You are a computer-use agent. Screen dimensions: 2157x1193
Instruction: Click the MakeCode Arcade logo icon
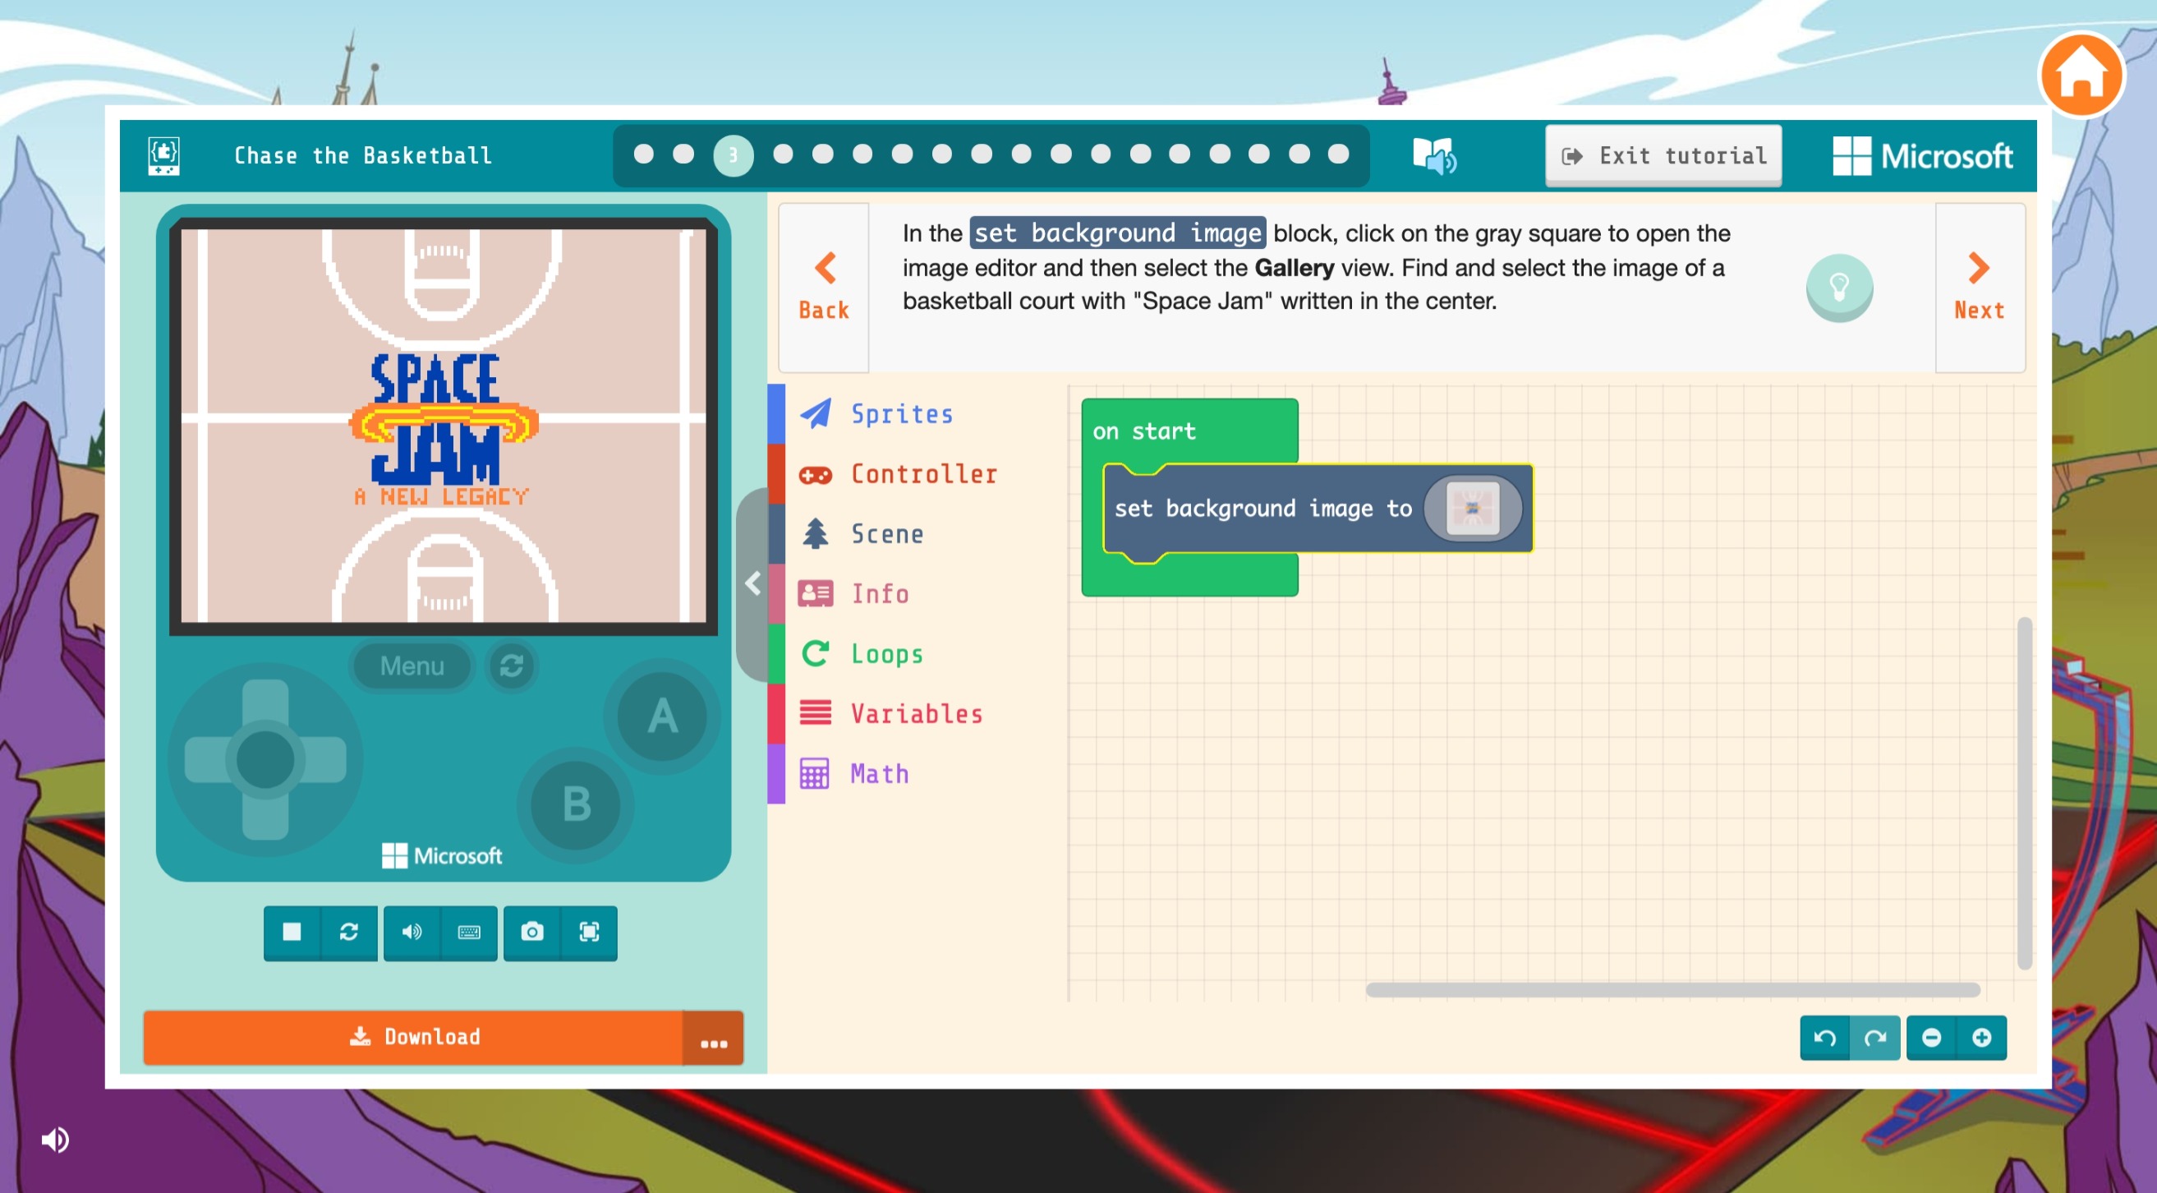coord(163,156)
